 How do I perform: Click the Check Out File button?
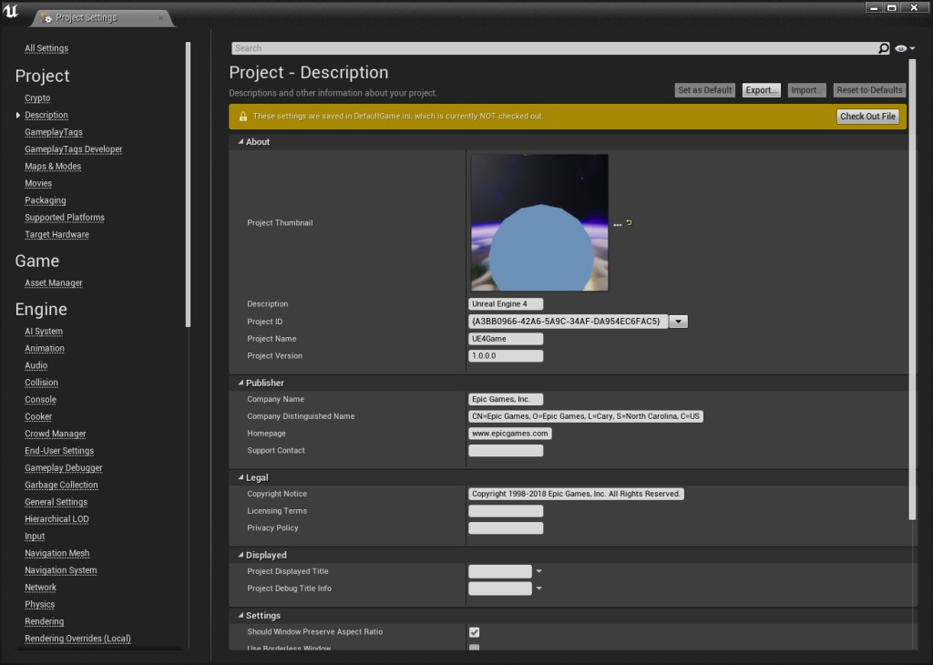[x=867, y=117]
